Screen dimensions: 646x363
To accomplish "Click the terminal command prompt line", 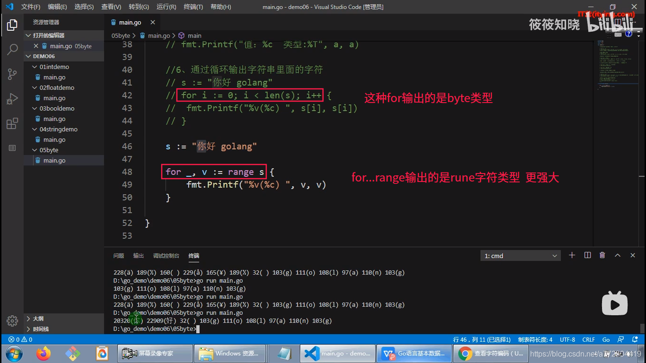I will click(x=157, y=328).
